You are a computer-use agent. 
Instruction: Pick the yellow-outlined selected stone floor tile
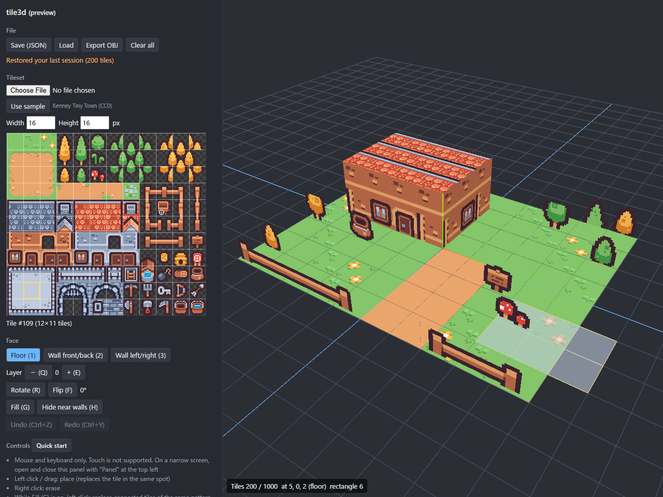[x=32, y=290]
